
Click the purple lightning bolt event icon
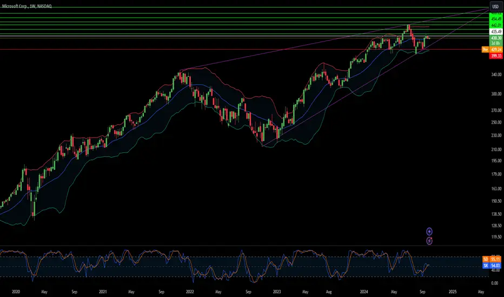(x=429, y=241)
